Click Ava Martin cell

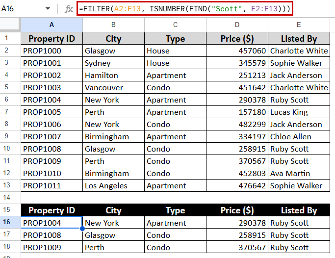299,173
